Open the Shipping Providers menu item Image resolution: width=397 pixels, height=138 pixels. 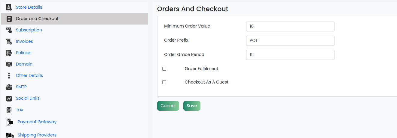tap(37, 135)
